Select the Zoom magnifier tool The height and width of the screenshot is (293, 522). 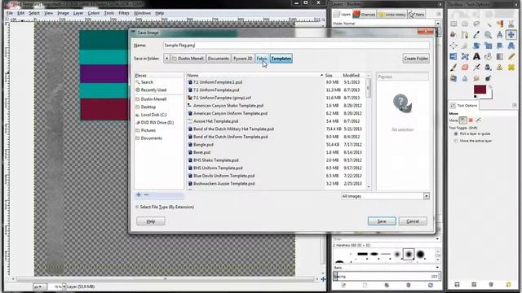point(488,34)
